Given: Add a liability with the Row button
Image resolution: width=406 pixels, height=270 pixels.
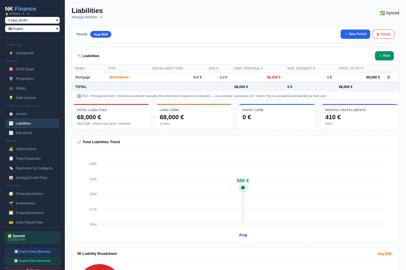Looking at the screenshot, I should (x=384, y=56).
